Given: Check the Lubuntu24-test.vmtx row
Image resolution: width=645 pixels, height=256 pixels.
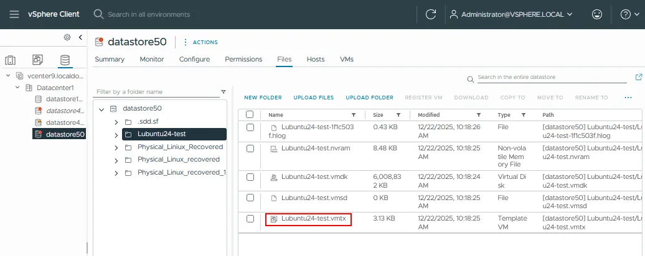Looking at the screenshot, I should point(250,219).
